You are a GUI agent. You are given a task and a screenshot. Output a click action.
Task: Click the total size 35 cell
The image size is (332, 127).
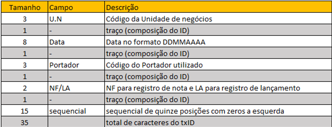click(x=25, y=123)
